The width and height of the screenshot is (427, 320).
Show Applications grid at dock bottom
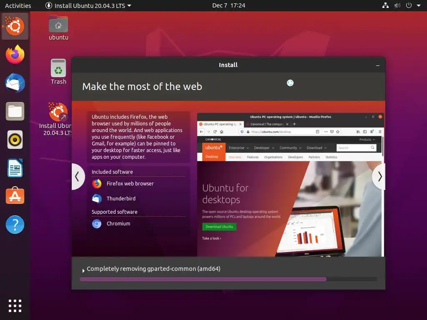click(x=15, y=306)
